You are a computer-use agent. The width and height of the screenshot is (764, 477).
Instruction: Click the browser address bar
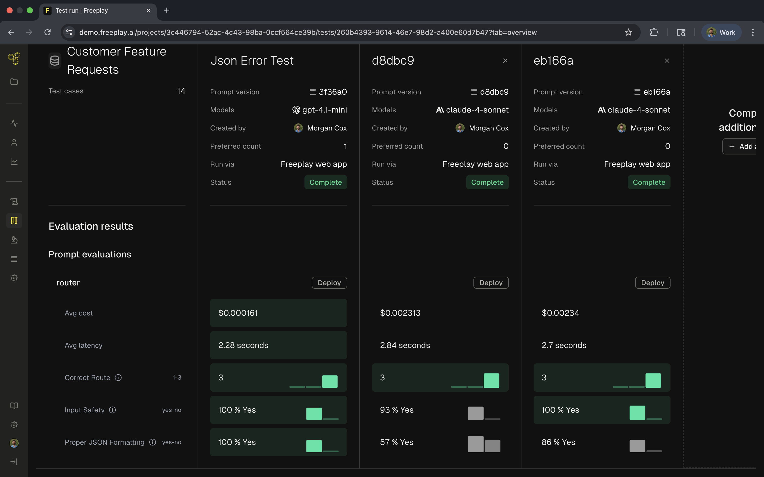click(308, 32)
